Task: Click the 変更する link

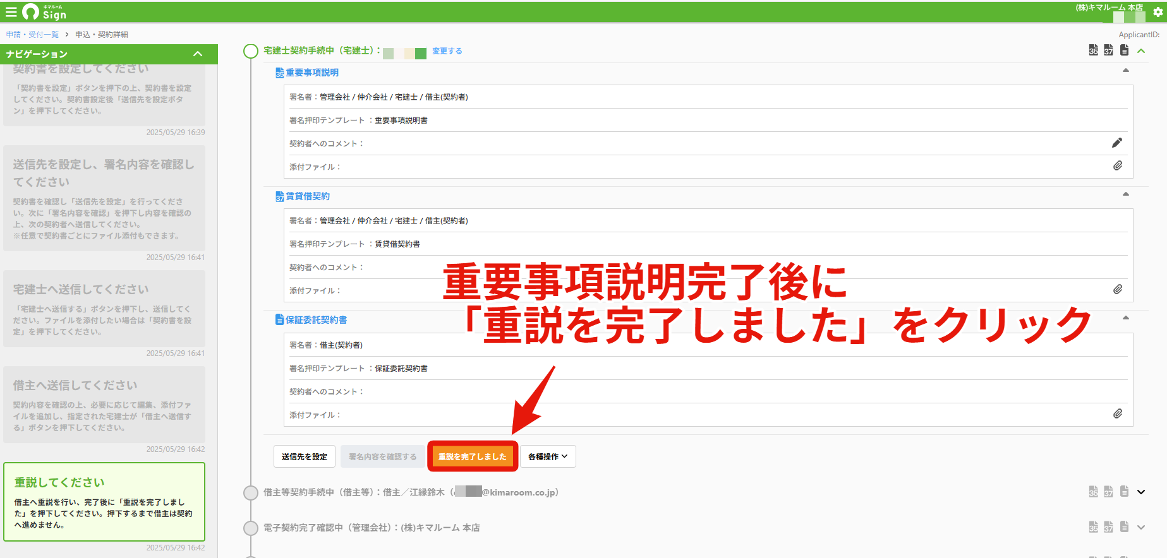Action: pyautogui.click(x=447, y=51)
